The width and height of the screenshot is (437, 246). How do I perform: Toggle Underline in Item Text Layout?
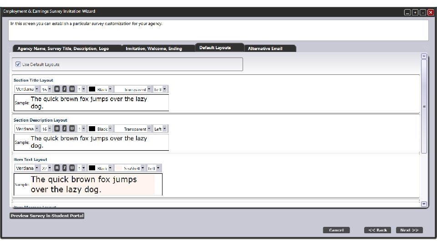pos(72,168)
